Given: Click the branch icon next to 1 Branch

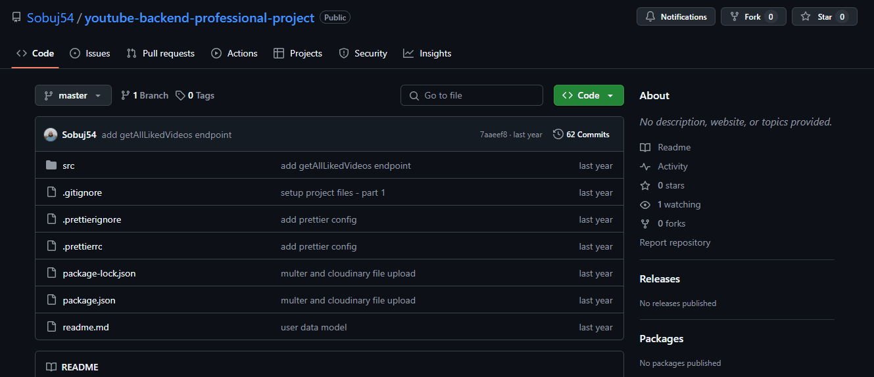Looking at the screenshot, I should 126,95.
